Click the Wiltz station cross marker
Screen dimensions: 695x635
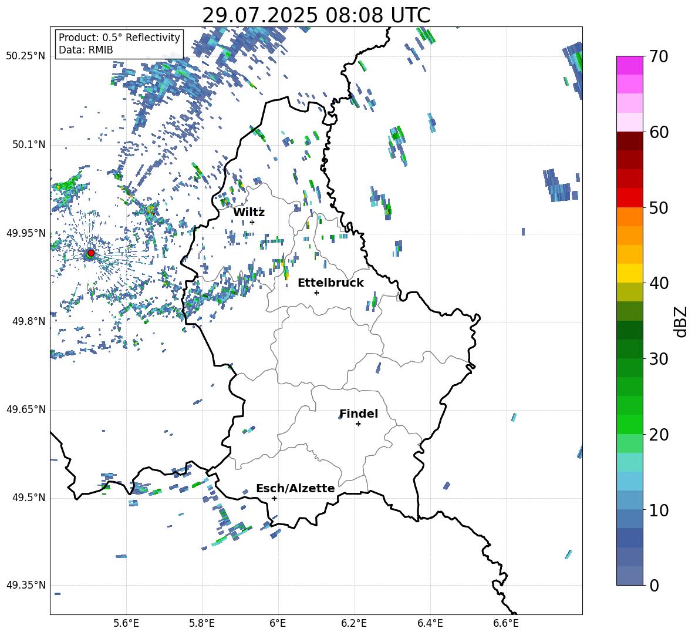pos(252,222)
